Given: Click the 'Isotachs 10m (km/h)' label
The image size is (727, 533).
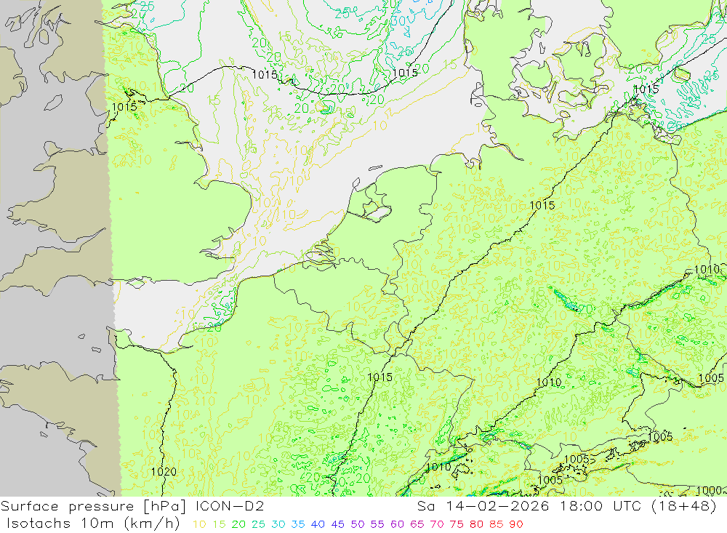Looking at the screenshot, I should (93, 524).
